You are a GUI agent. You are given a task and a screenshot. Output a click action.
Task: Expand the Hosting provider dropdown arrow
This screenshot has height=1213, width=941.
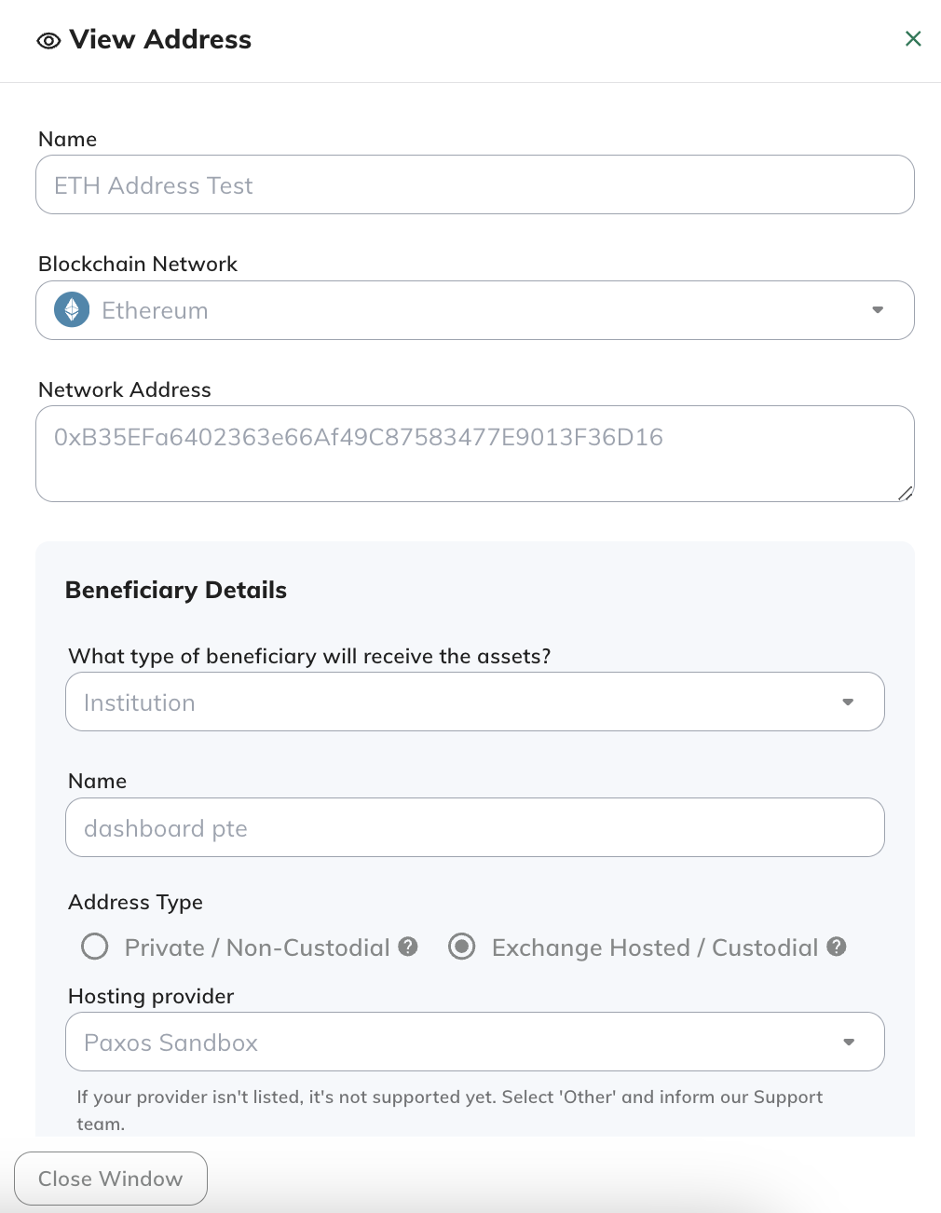pos(849,1042)
